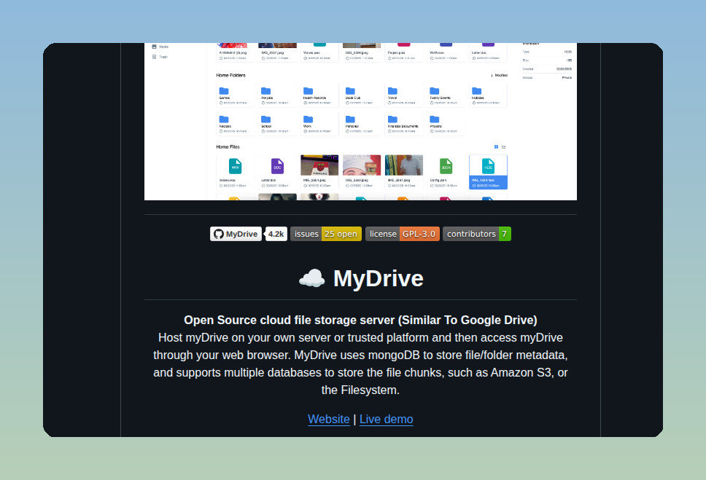The width and height of the screenshot is (706, 480).
Task: Click the MyDrive GitHub badge
Action: [236, 234]
